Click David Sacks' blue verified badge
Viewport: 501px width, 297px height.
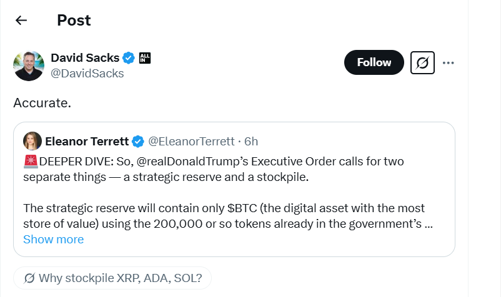pos(129,58)
